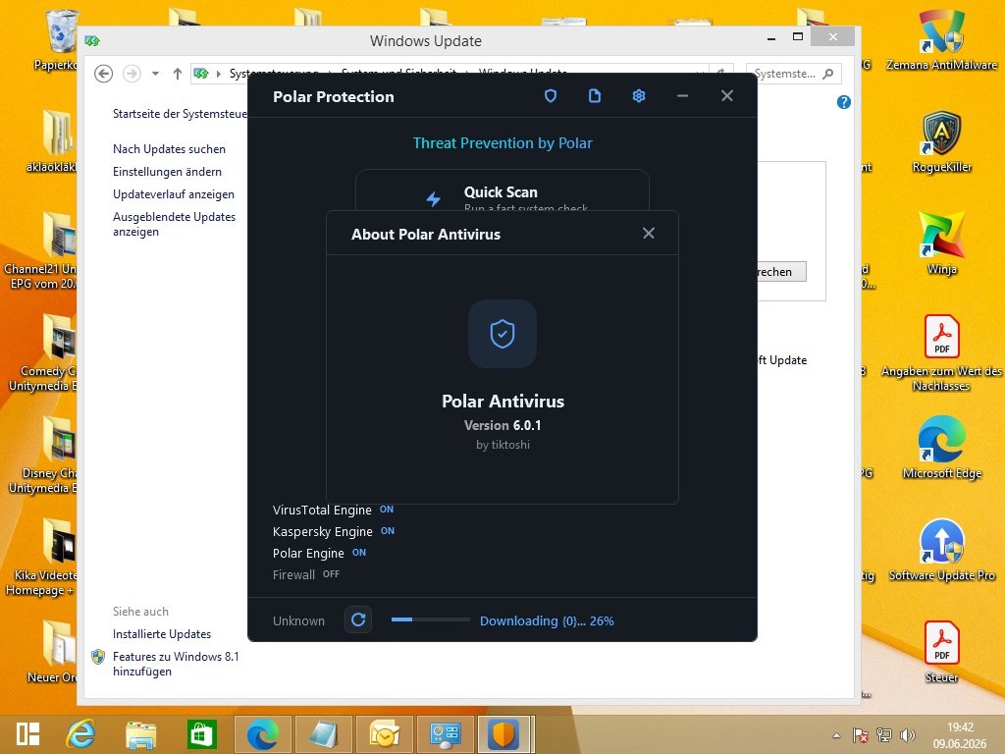
Task: Show hidden tray icons arrow
Action: click(836, 735)
